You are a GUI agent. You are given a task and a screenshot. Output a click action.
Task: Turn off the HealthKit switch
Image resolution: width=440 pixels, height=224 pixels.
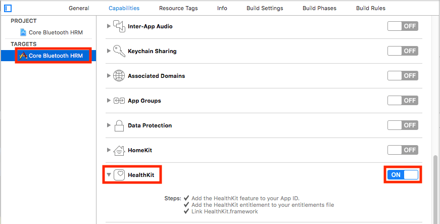[x=403, y=175]
